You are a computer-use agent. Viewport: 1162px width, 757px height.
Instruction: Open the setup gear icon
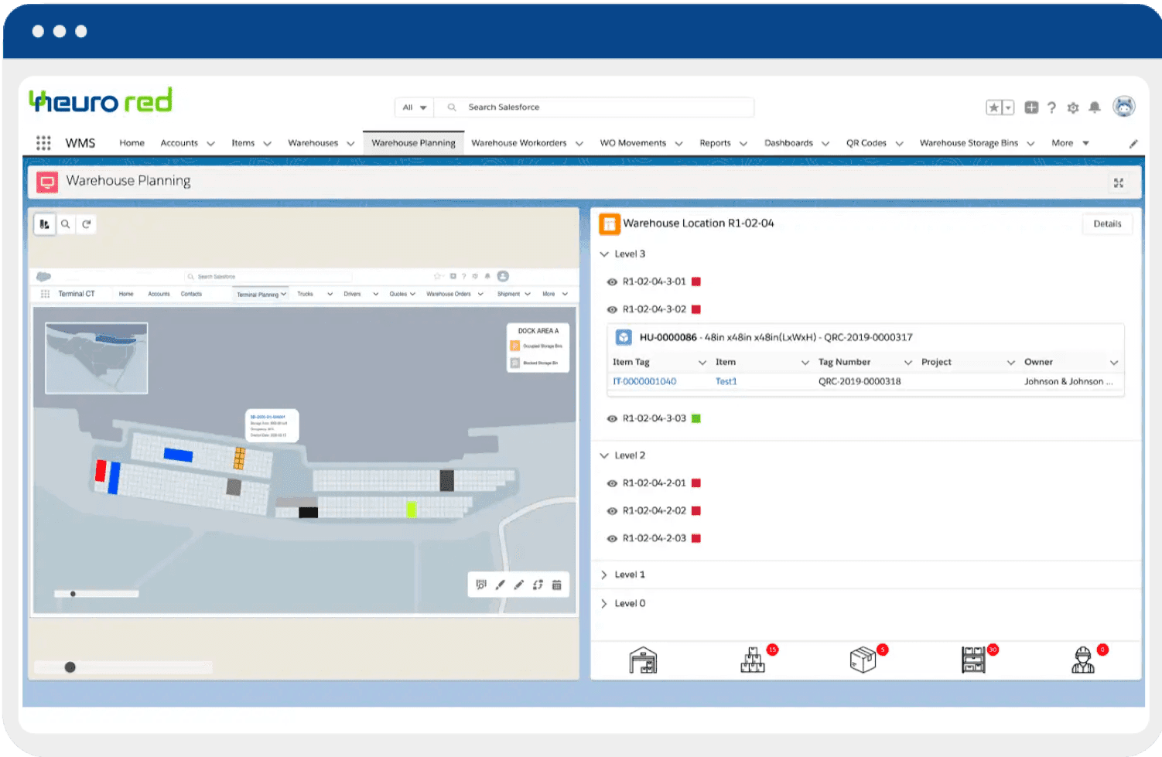pyautogui.click(x=1073, y=107)
